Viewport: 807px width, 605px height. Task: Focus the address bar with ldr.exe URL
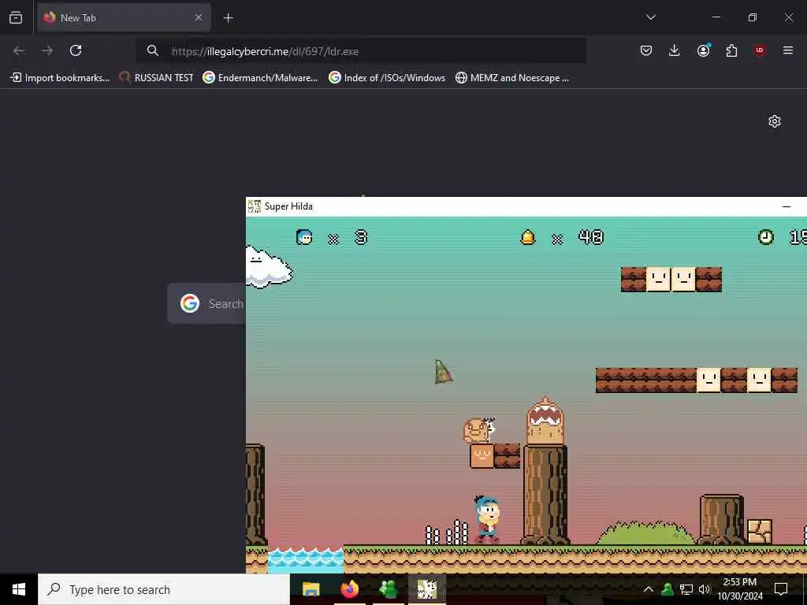tap(360, 51)
